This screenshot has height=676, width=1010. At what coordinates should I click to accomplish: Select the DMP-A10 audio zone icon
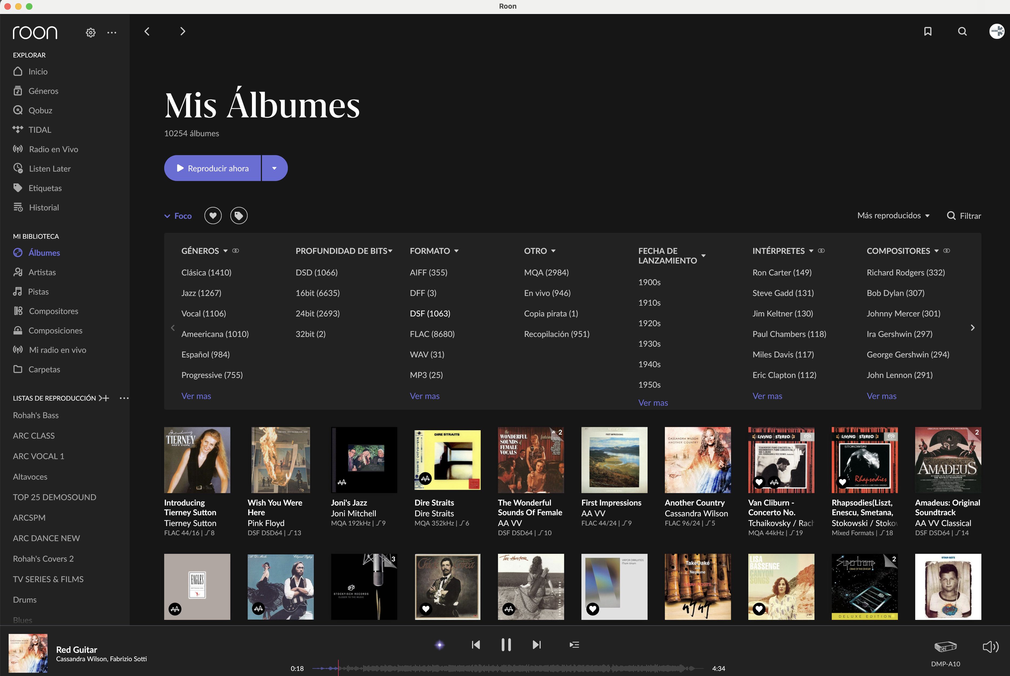pyautogui.click(x=945, y=647)
